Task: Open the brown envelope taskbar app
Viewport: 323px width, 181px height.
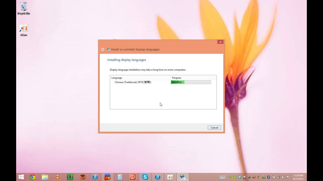Action: (83, 177)
